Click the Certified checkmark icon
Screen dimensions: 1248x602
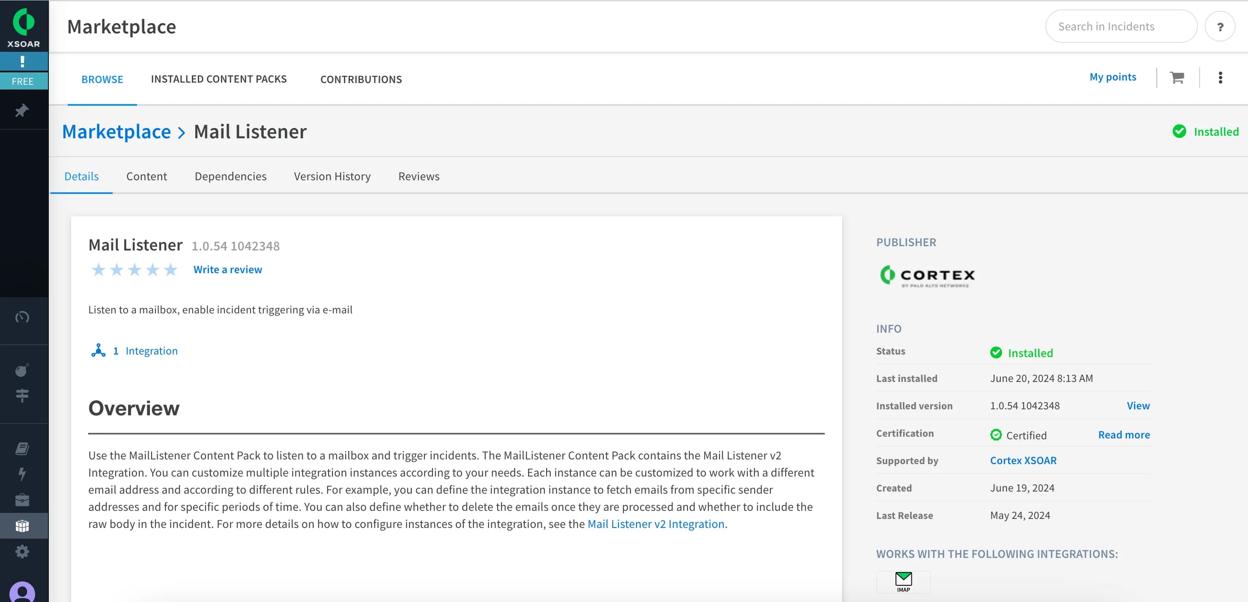pyautogui.click(x=996, y=435)
